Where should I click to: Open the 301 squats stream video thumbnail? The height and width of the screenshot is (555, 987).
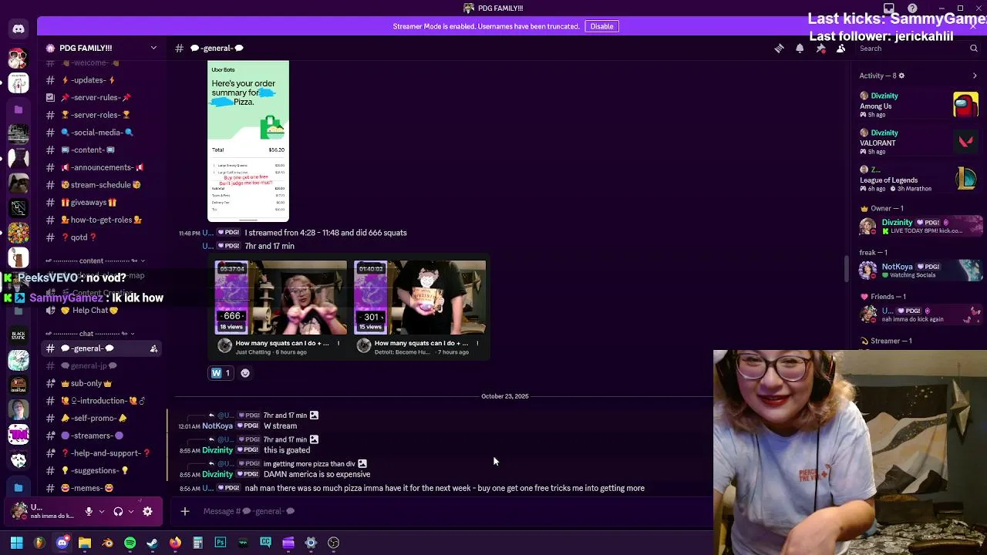click(x=420, y=298)
